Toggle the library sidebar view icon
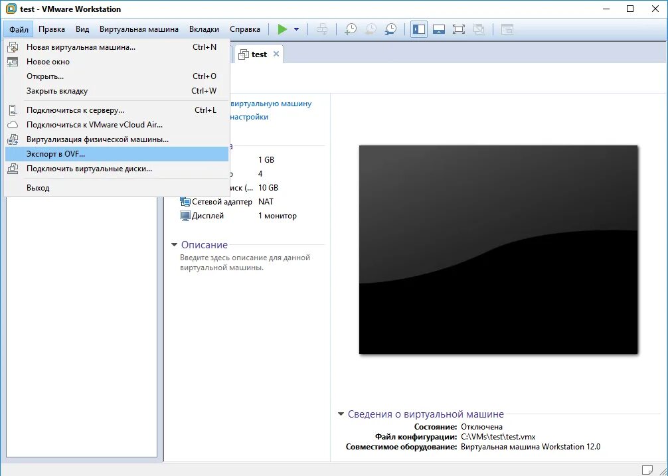This screenshot has height=476, width=668. [419, 29]
